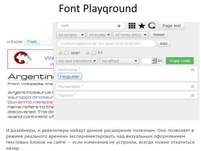Open the All scripts dropdown
Viewport: 201px width, 151px height.
(71, 35)
